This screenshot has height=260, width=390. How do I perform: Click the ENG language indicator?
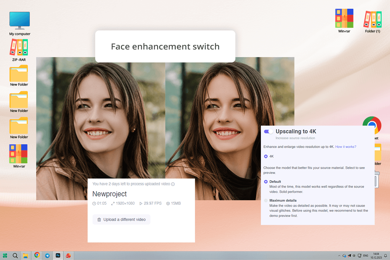tap(365, 255)
